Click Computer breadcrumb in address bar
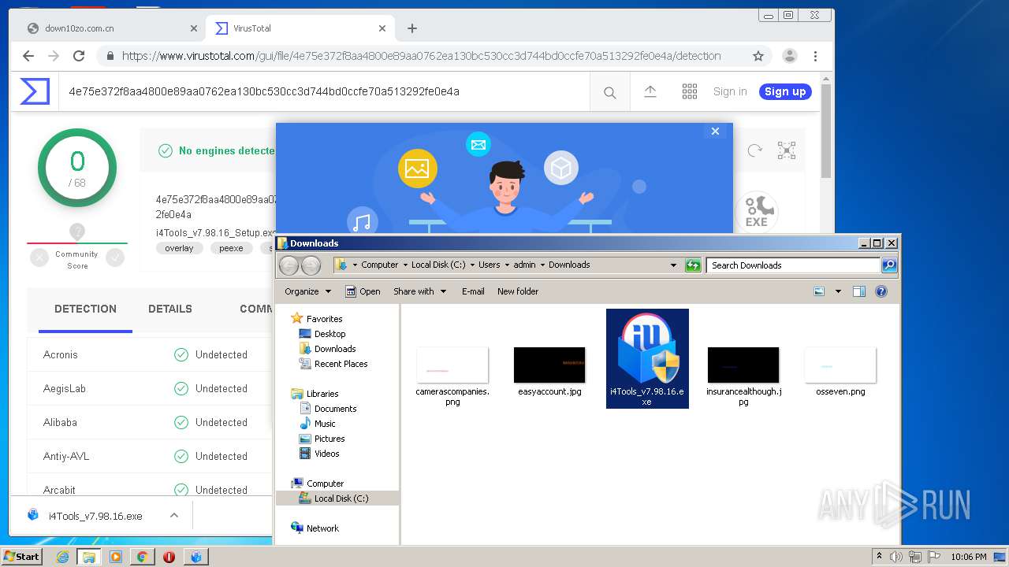The width and height of the screenshot is (1009, 567). click(x=379, y=265)
